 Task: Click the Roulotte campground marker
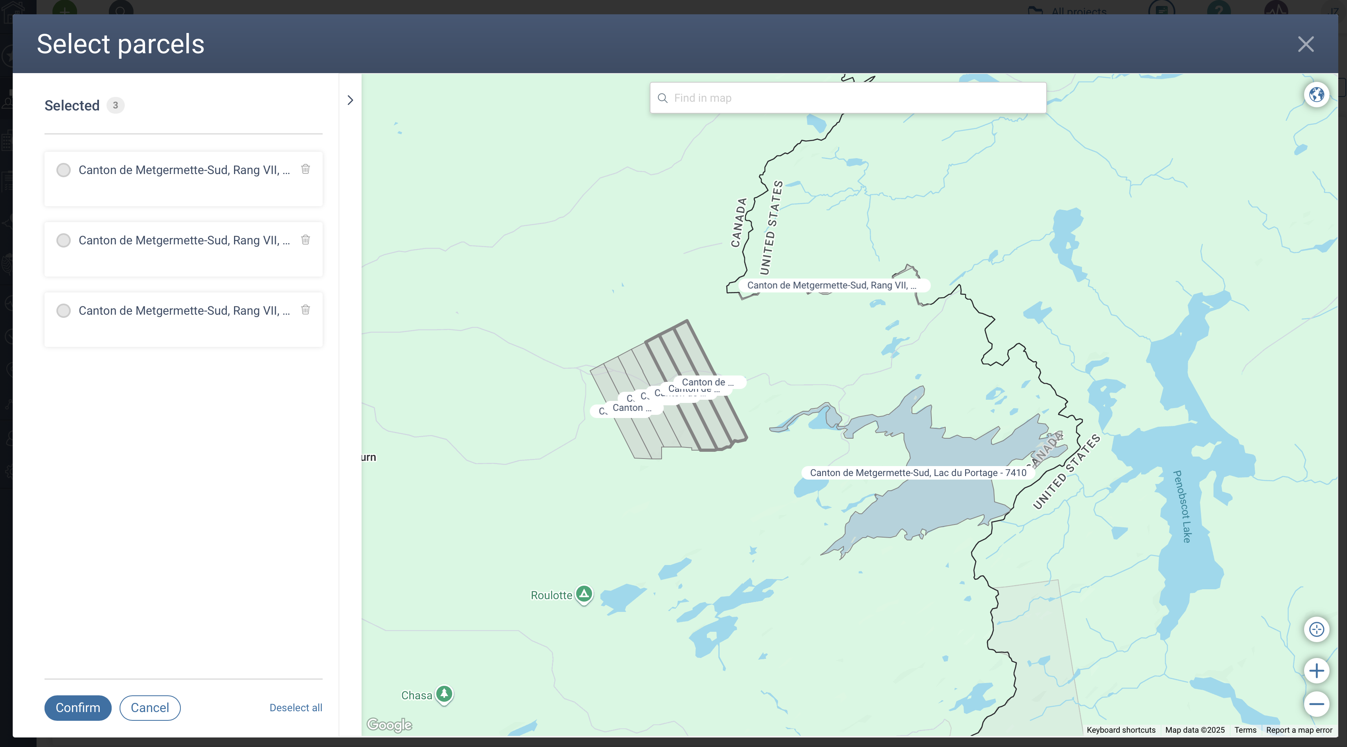(584, 594)
